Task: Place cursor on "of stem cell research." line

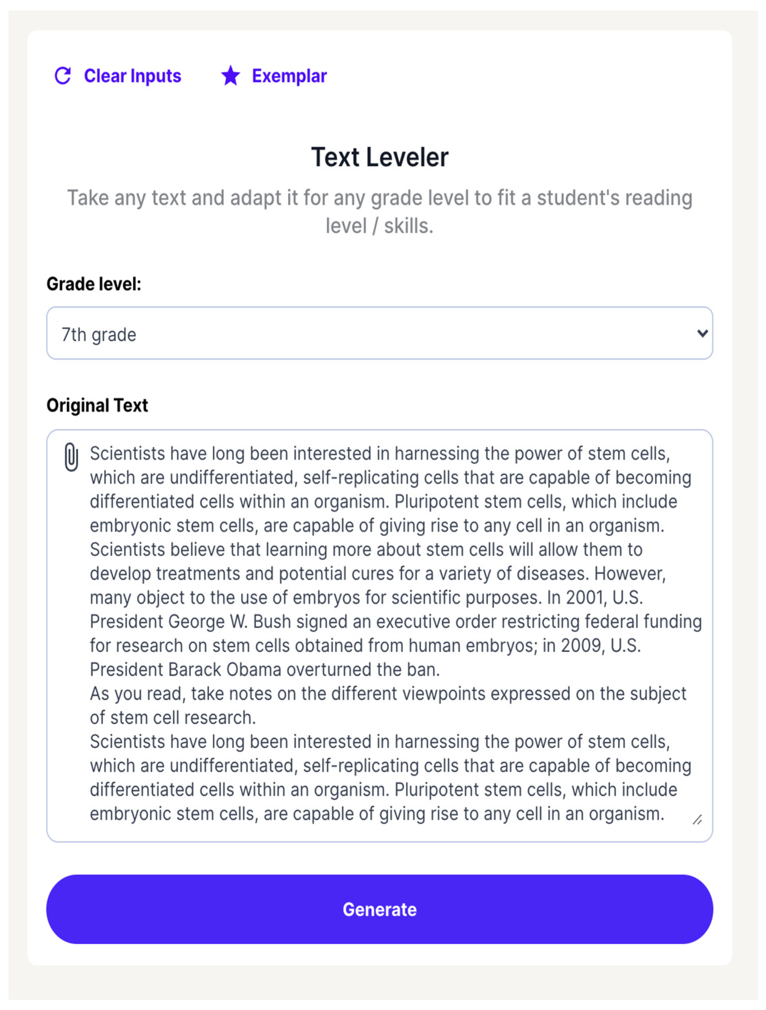Action: (172, 718)
